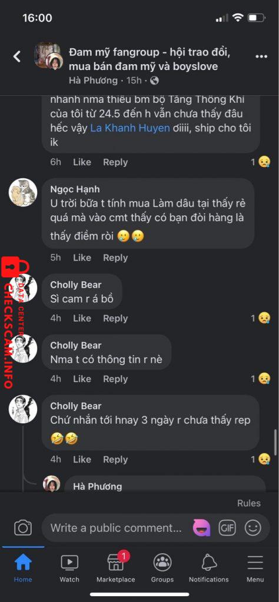Screen dimensions: 279x602
Task: View the group Rules
Action: (248, 503)
